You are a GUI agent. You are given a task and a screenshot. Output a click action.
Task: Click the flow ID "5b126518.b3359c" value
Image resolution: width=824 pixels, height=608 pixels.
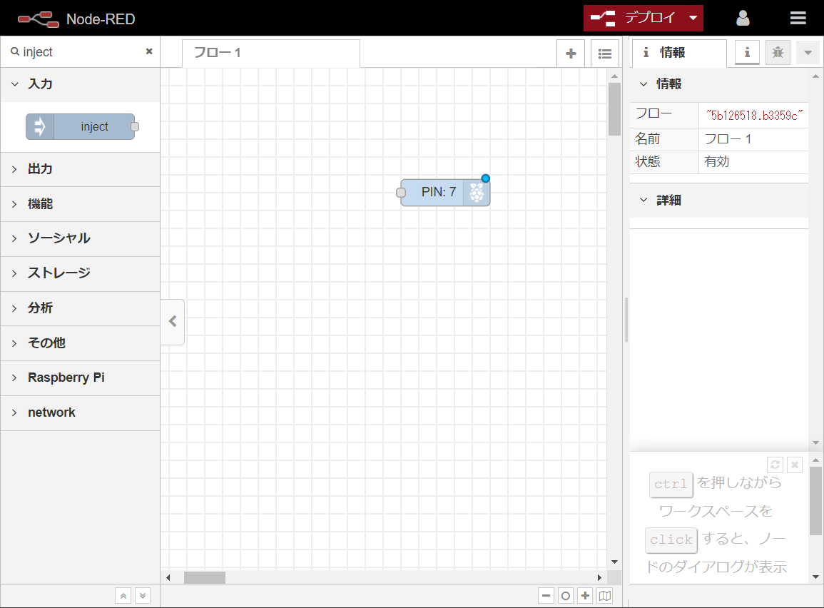point(755,116)
